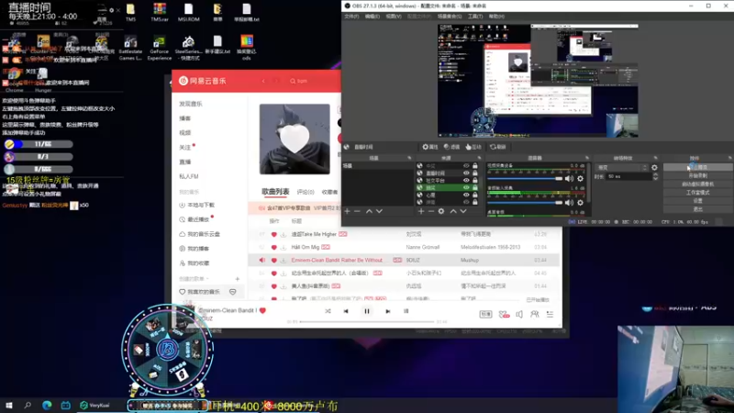This screenshot has width=734, height=413.
Task: Enable 工作室模式 studio mode
Action: click(x=698, y=193)
